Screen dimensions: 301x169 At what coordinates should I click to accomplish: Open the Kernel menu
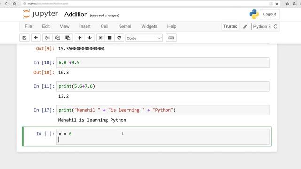click(x=125, y=26)
